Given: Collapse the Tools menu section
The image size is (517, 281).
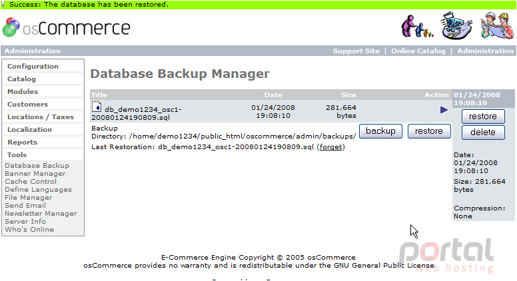Looking at the screenshot, I should coord(17,155).
